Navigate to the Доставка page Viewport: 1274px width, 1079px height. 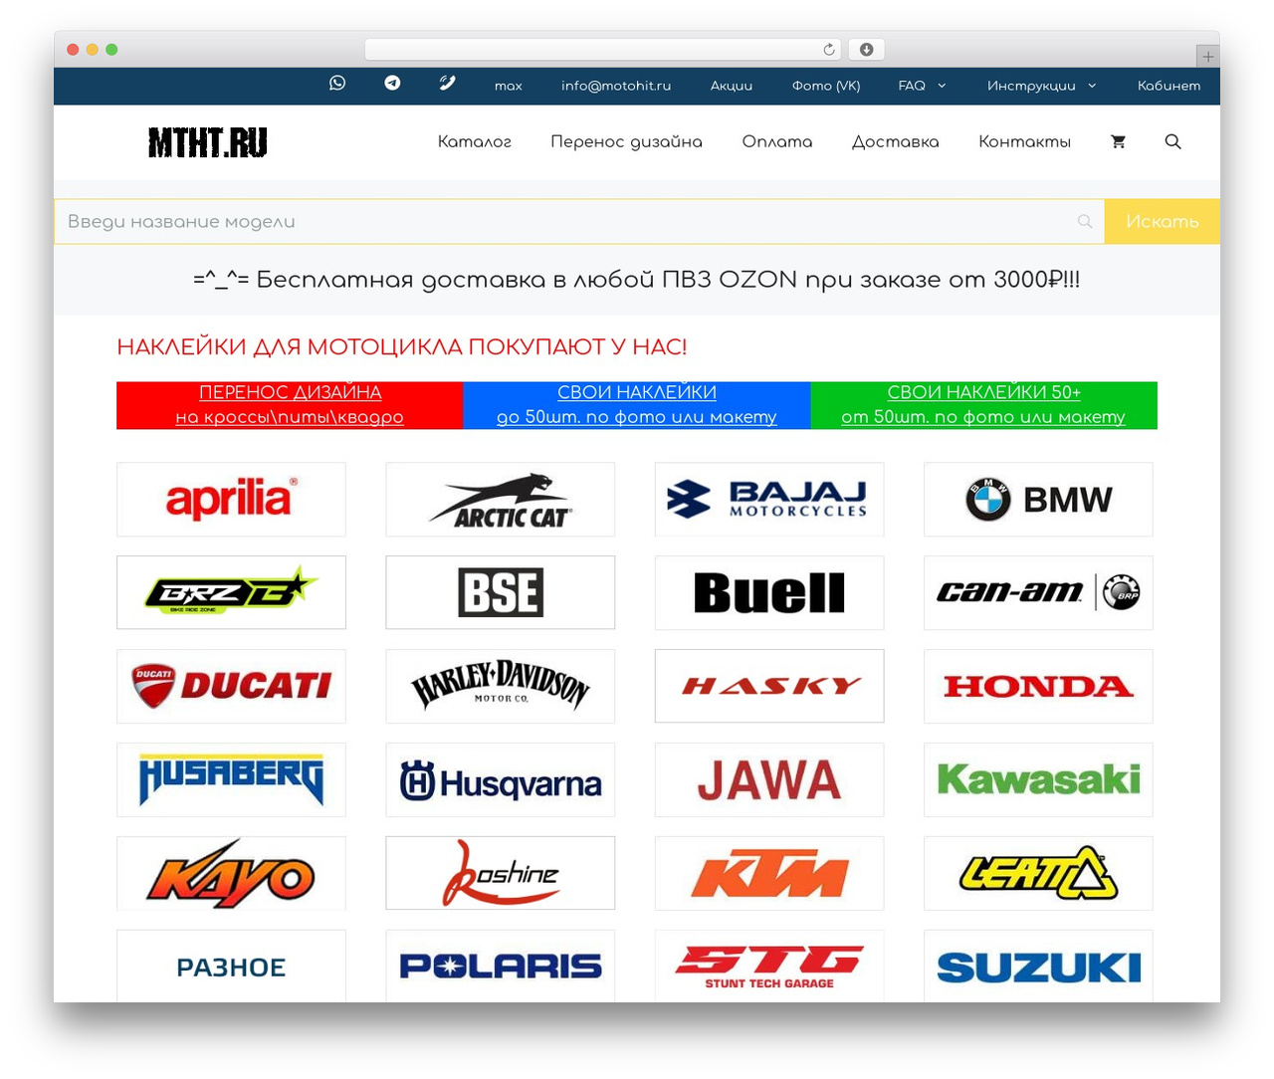coord(896,141)
